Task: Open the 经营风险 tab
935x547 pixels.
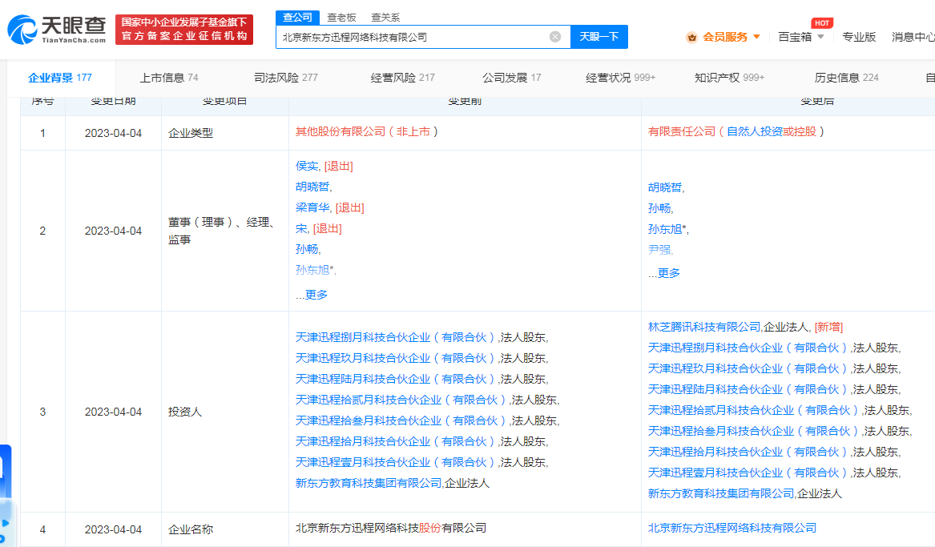Action: pos(402,78)
